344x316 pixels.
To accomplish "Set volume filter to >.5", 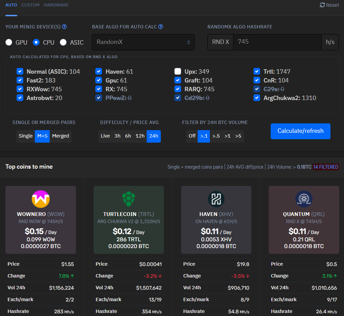I will click(216, 136).
